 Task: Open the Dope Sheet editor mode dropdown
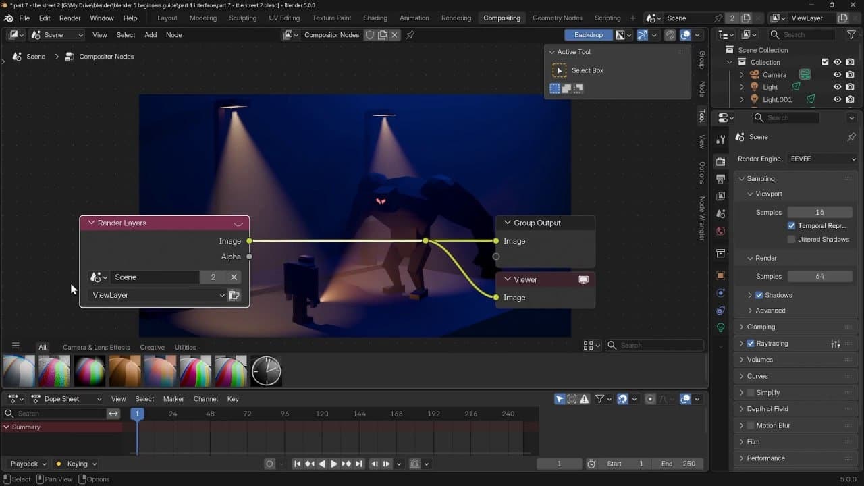pyautogui.click(x=65, y=399)
